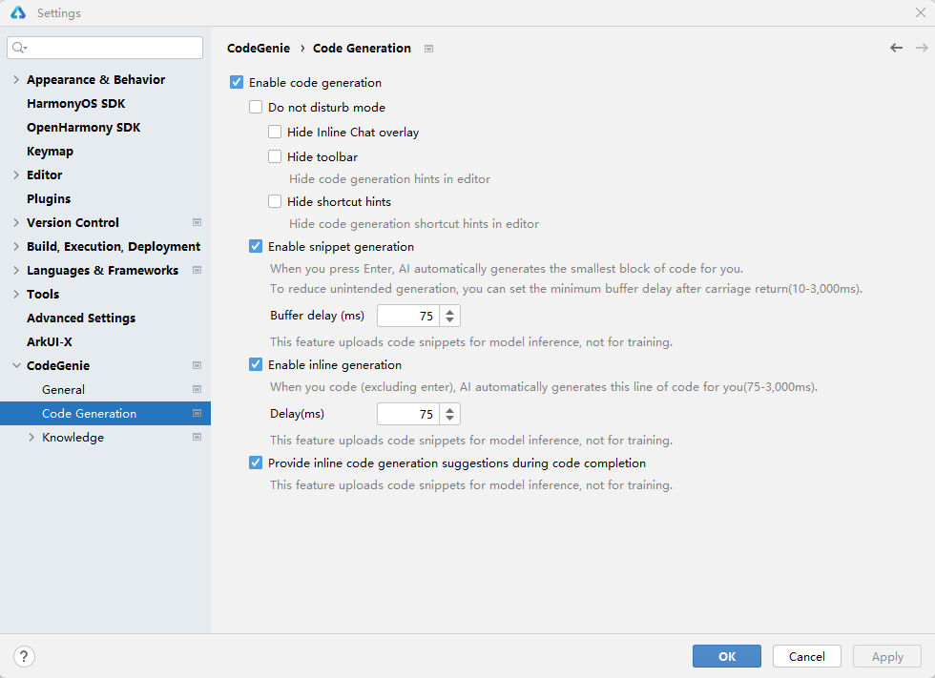Expand the Knowledge subsection
Image resolution: width=935 pixels, height=678 pixels.
(31, 438)
